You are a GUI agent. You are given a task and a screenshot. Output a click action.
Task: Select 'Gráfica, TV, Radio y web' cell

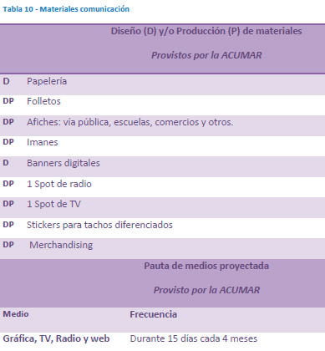56,338
